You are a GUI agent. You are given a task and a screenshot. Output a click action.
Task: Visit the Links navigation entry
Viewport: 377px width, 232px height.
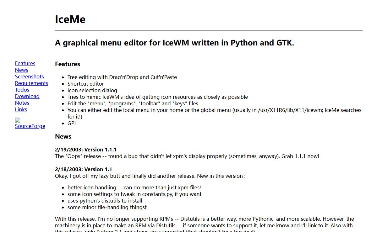[21, 109]
